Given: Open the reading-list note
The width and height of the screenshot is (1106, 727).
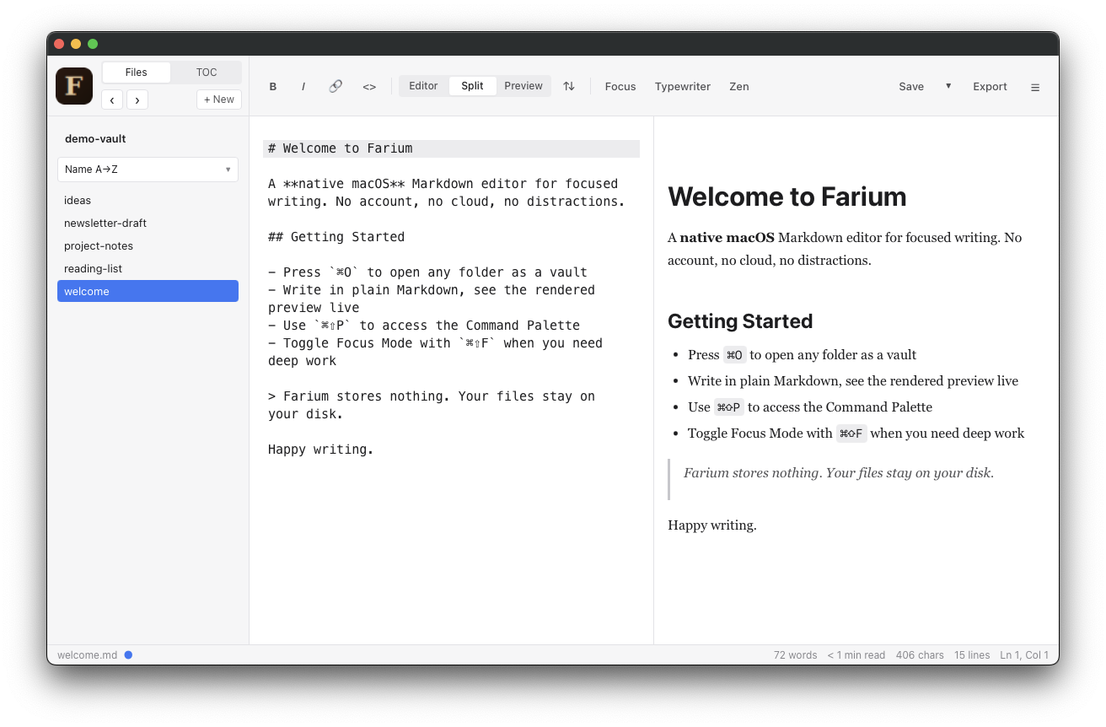Looking at the screenshot, I should coord(148,269).
